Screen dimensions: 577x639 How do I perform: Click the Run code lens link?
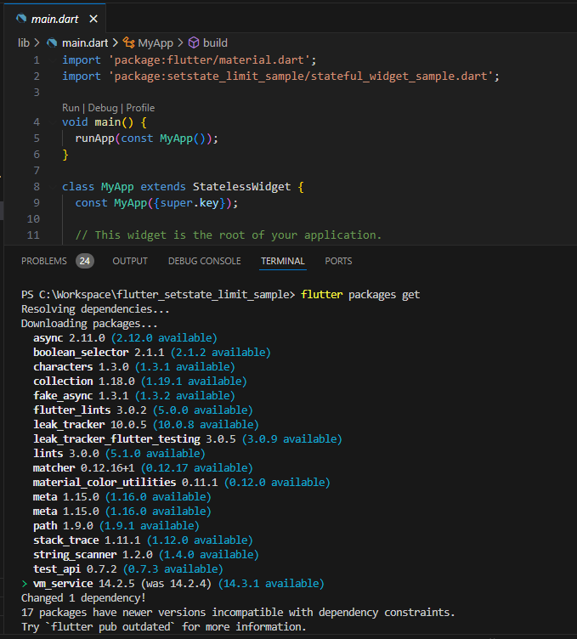point(71,108)
